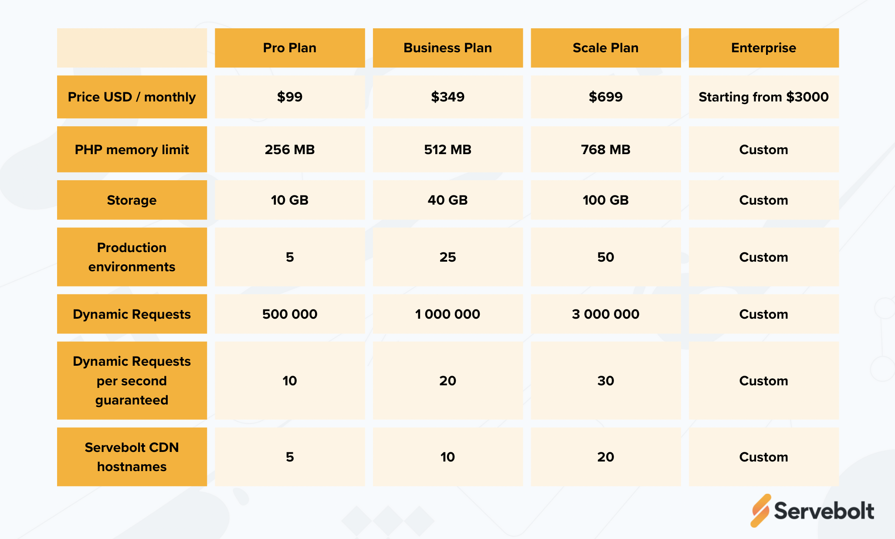895x539 pixels.
Task: Select the $349 price cell
Action: coord(447,97)
